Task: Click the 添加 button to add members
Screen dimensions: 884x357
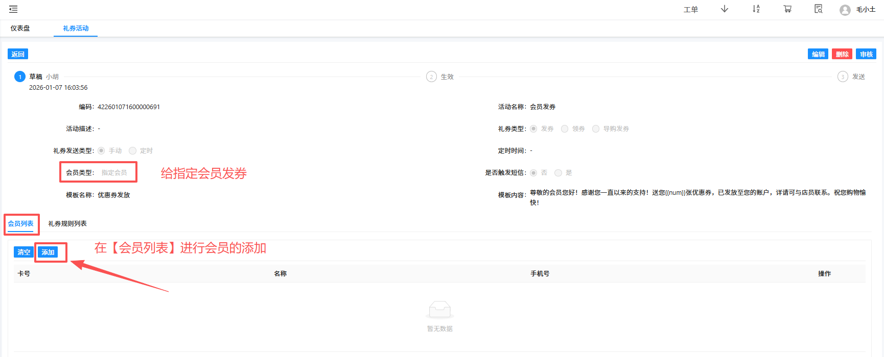Action: 48,252
